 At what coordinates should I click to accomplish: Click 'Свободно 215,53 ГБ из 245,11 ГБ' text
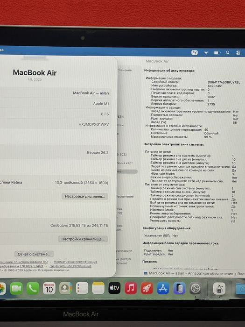(79, 225)
